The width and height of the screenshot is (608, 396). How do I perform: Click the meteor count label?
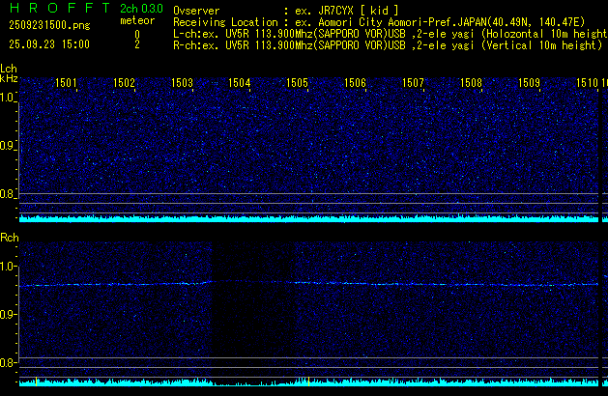pyautogui.click(x=136, y=20)
